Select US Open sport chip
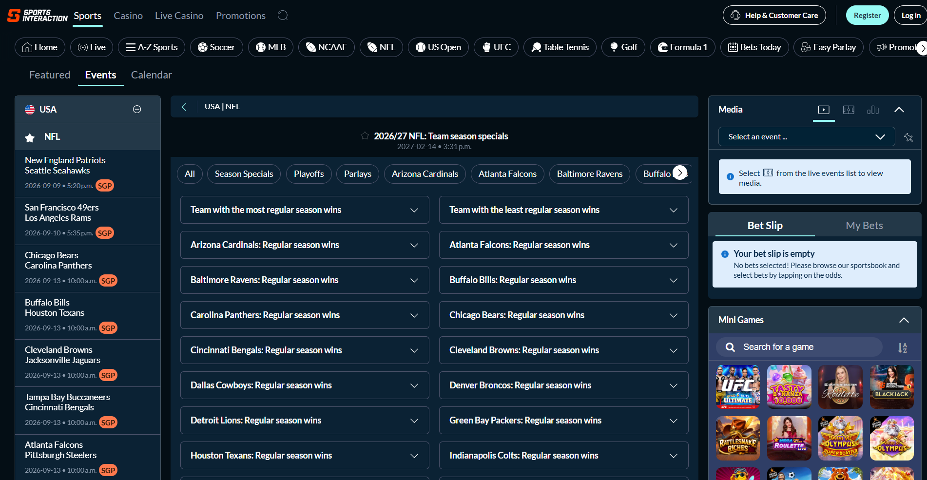927x480 pixels. pyautogui.click(x=438, y=47)
